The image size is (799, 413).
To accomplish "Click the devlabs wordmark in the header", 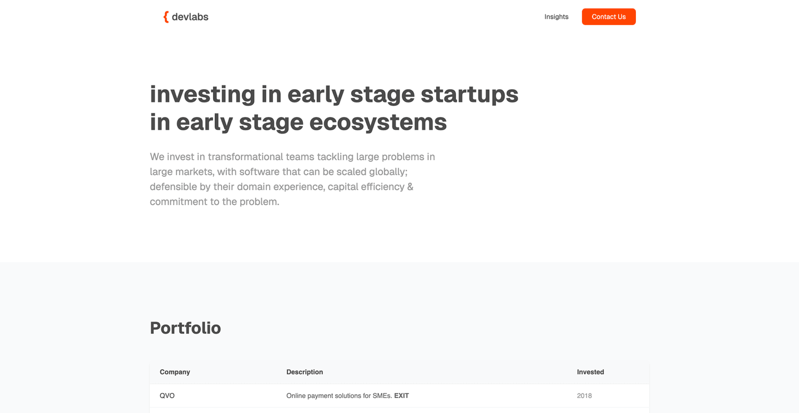I will tap(191, 17).
